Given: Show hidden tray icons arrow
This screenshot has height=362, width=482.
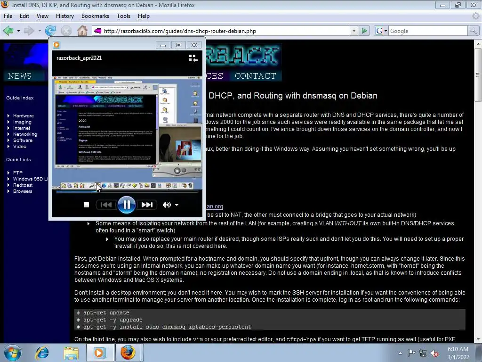Looking at the screenshot, I should (400, 353).
